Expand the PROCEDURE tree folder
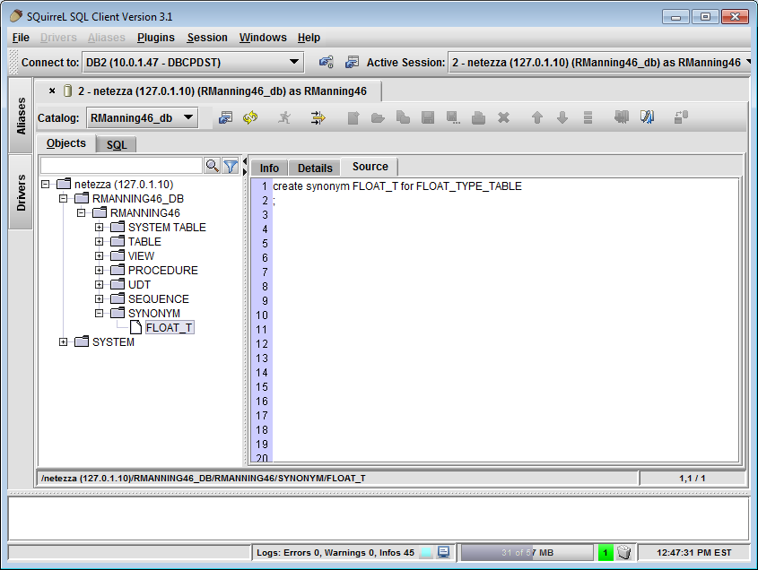Image resolution: width=758 pixels, height=570 pixels. 100,271
